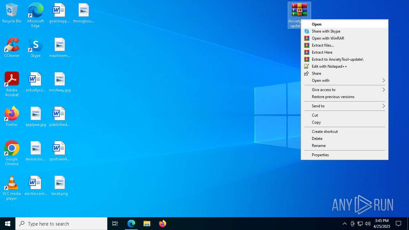Screen dimensions: 409x230
Task: Open File Explorer from the taskbar
Action: (147, 224)
